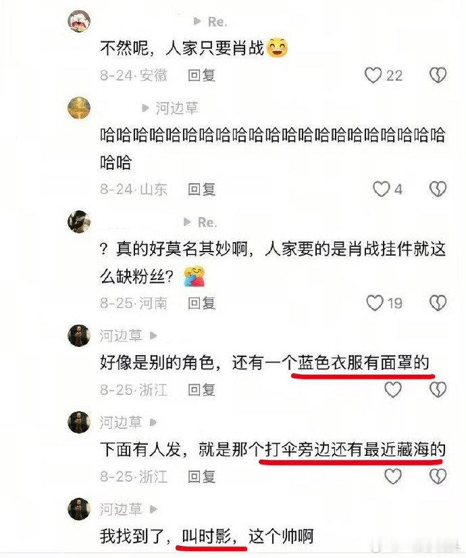Open 河边草 username above 好像是别的角色
Viewport: 466px width, 558px height.
pos(121,335)
